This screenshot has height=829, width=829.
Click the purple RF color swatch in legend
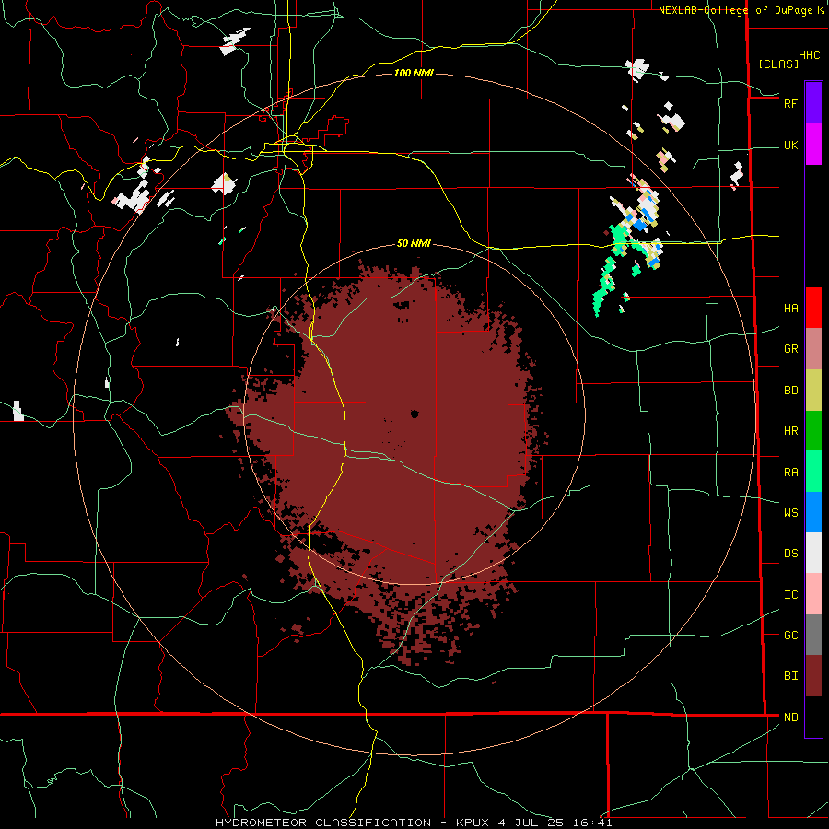point(813,103)
